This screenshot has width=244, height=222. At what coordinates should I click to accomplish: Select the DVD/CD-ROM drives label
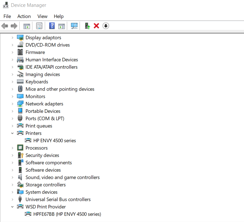47,45
